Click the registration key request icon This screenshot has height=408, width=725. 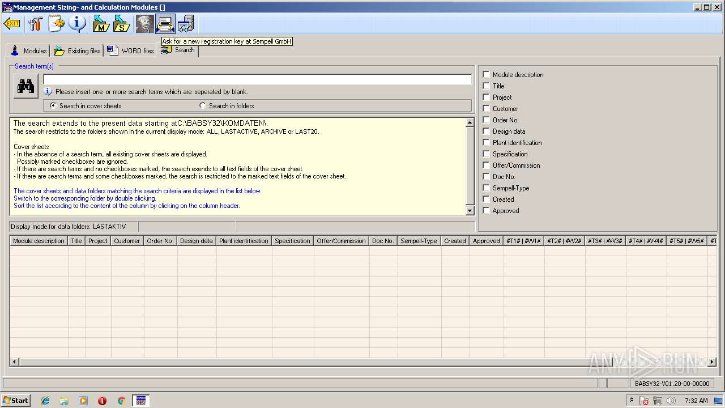tap(165, 24)
